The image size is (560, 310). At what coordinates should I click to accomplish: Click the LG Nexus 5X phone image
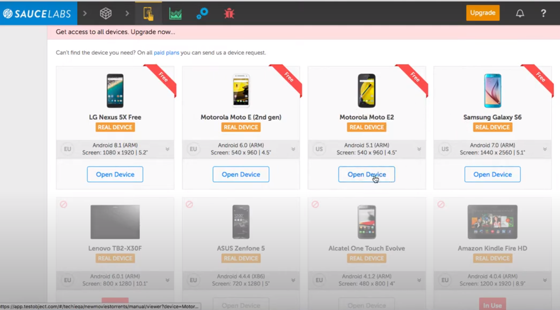click(115, 91)
